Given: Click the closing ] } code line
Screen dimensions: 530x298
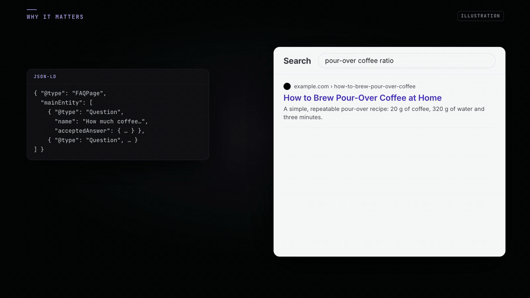Looking at the screenshot, I should click(x=39, y=150).
